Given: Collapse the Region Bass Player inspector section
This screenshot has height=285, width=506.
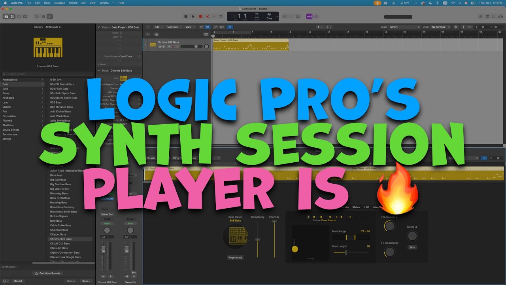Looking at the screenshot, I should click(98, 27).
